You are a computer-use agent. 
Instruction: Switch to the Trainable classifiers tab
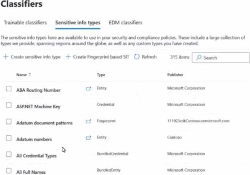click(25, 23)
